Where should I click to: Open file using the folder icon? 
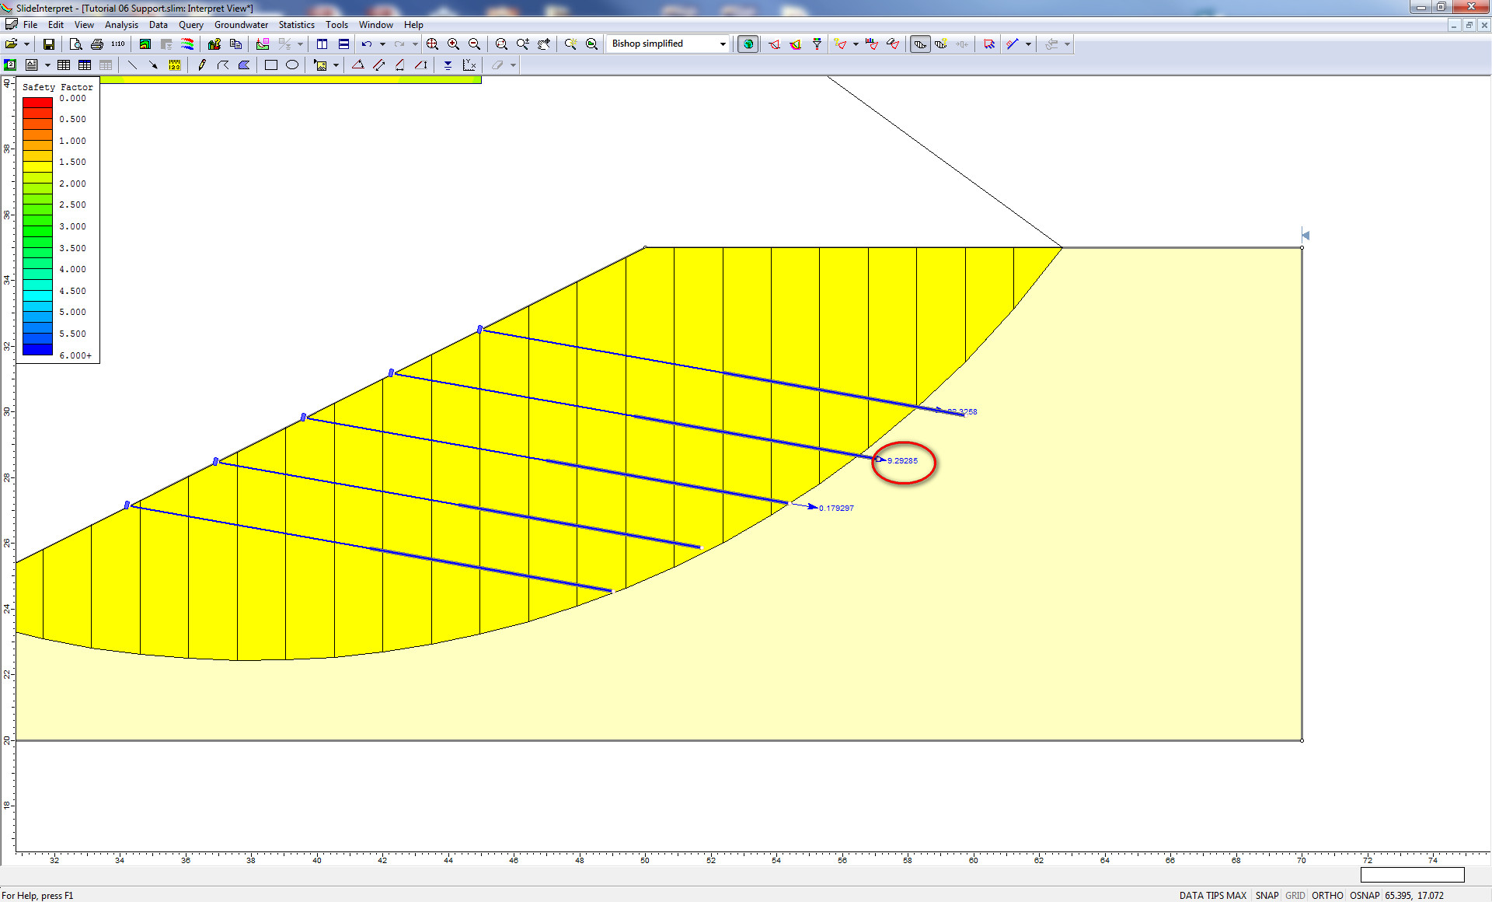[x=11, y=44]
